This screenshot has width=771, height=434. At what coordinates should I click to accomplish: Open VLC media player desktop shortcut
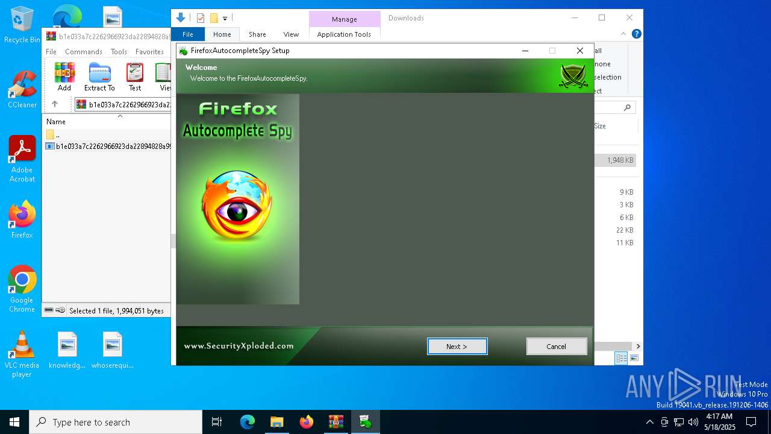[x=22, y=354]
